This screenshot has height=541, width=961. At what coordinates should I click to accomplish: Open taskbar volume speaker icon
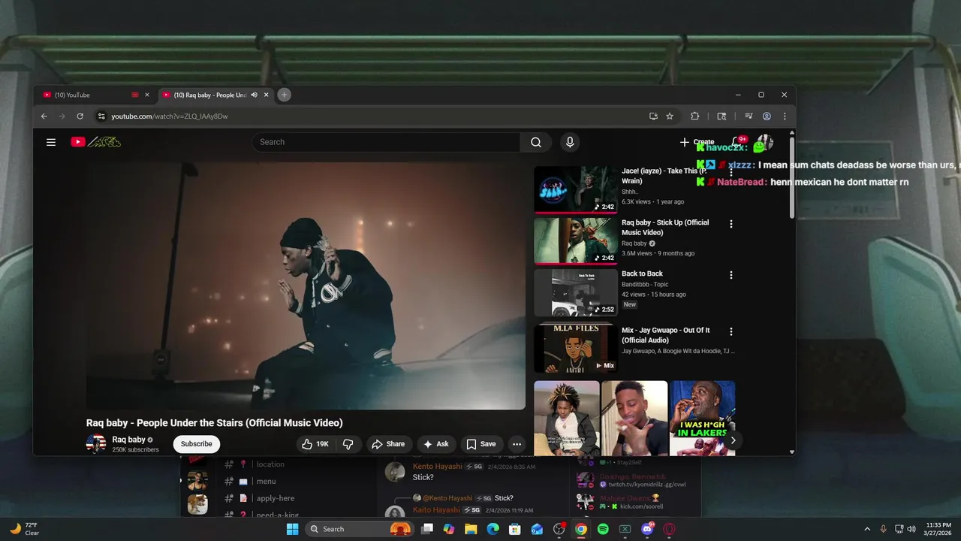tap(911, 529)
